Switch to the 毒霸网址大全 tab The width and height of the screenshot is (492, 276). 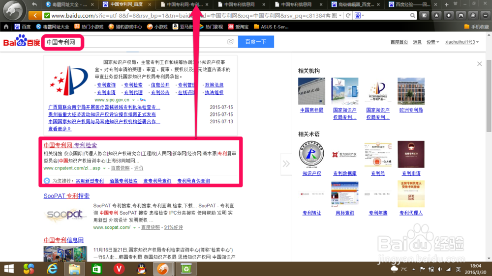coord(69,4)
